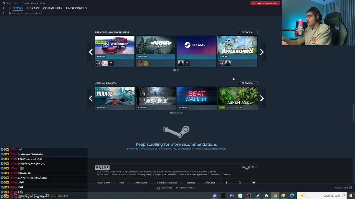Open the Beat Saber game card
355x199 pixels.
click(x=197, y=98)
